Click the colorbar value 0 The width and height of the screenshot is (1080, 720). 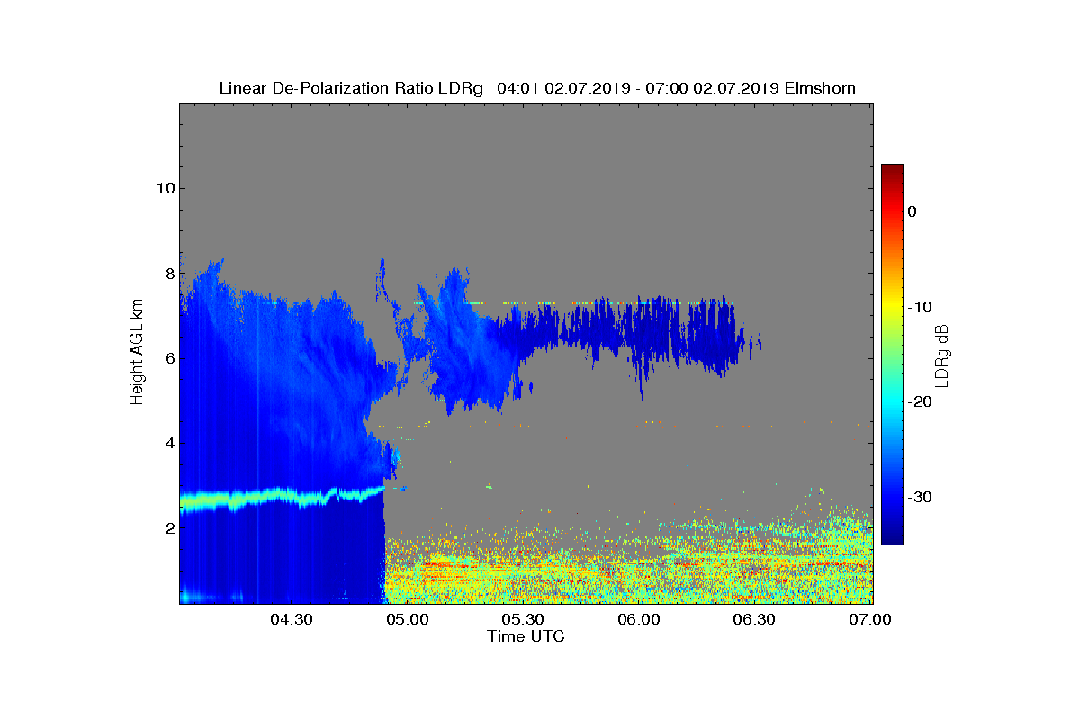pos(912,211)
